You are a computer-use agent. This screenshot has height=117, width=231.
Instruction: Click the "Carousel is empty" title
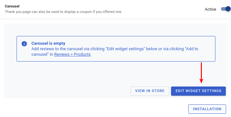coord(48,43)
